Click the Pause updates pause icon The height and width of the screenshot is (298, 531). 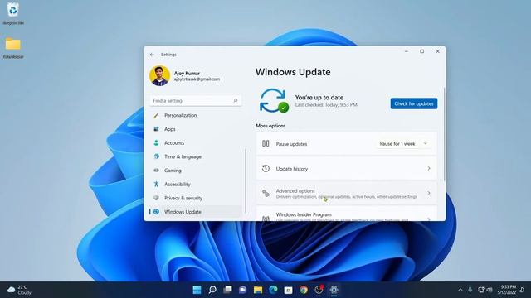point(265,143)
